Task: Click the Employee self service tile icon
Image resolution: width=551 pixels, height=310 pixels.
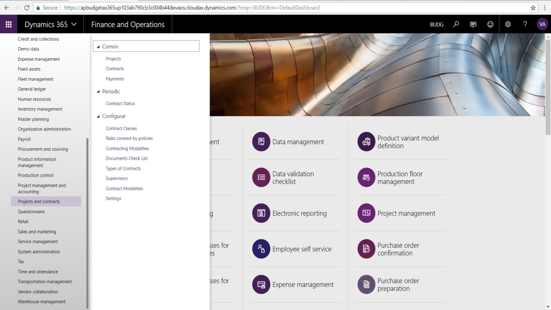Action: tap(261, 249)
